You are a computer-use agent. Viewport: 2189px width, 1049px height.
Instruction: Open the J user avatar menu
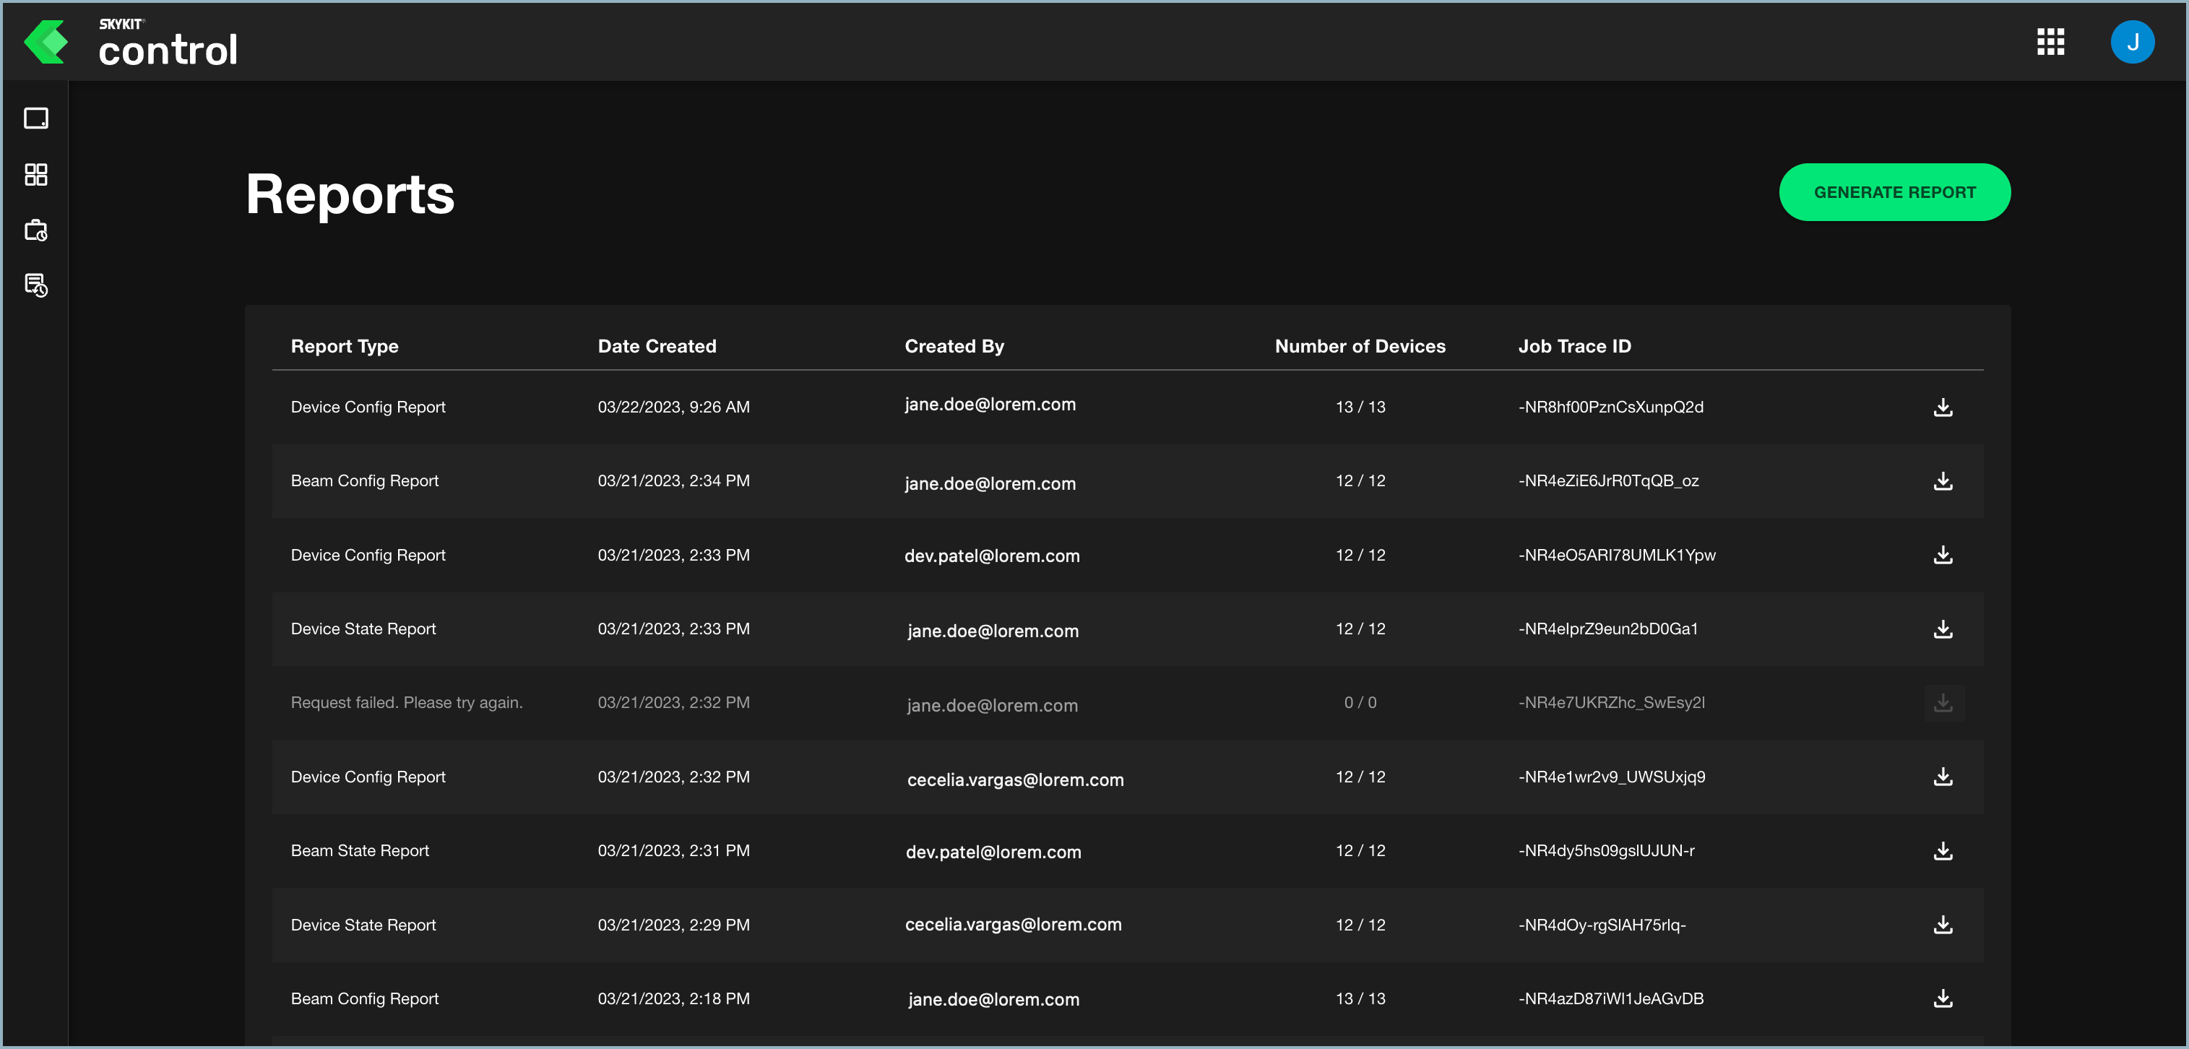2132,42
